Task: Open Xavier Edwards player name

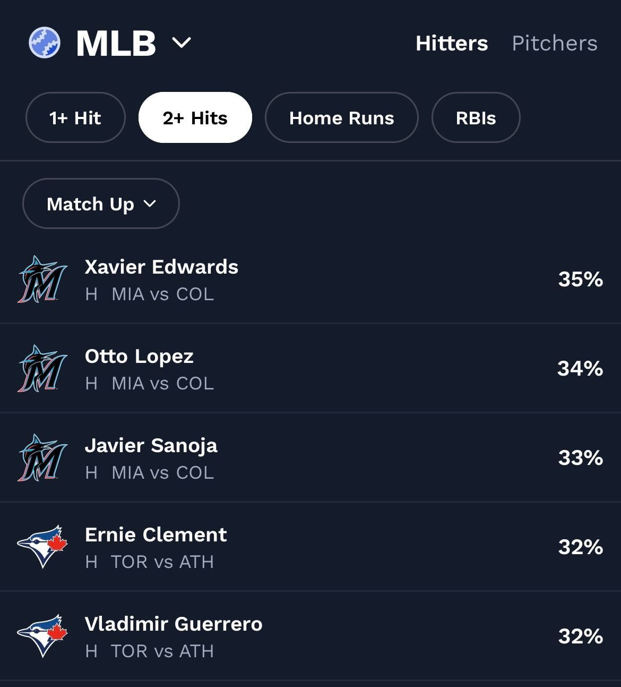Action: point(161,267)
